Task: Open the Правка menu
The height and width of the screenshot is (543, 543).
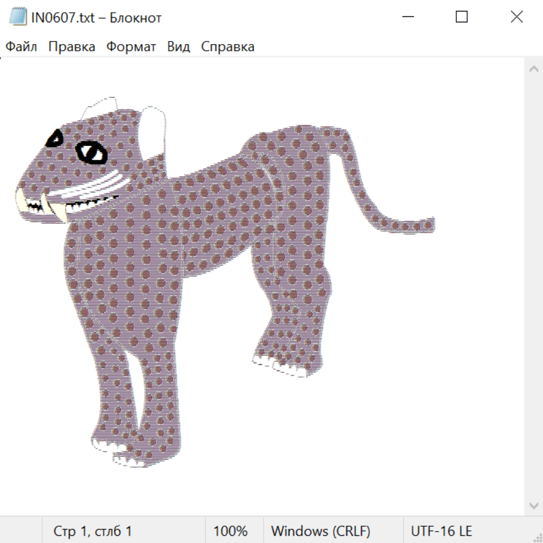Action: (72, 47)
